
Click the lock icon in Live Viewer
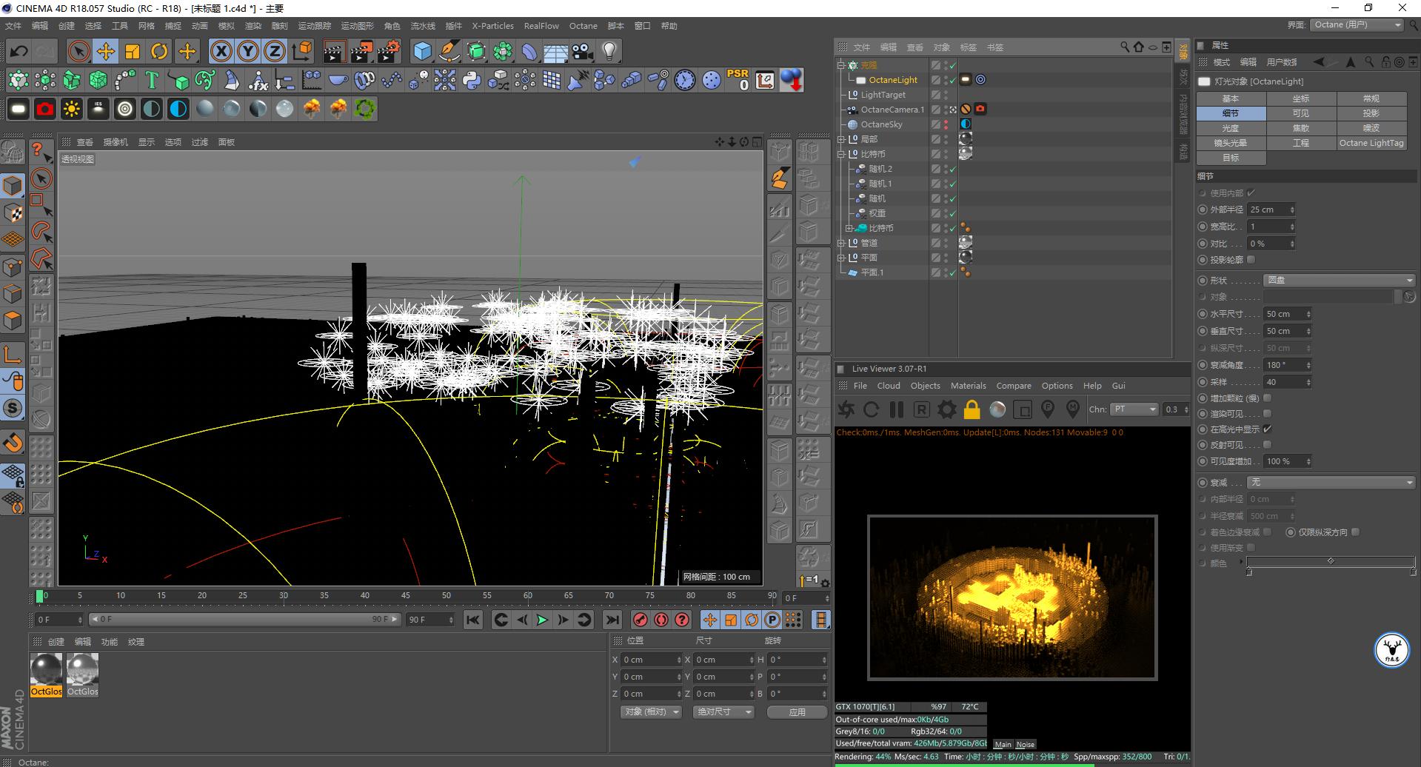point(972,409)
